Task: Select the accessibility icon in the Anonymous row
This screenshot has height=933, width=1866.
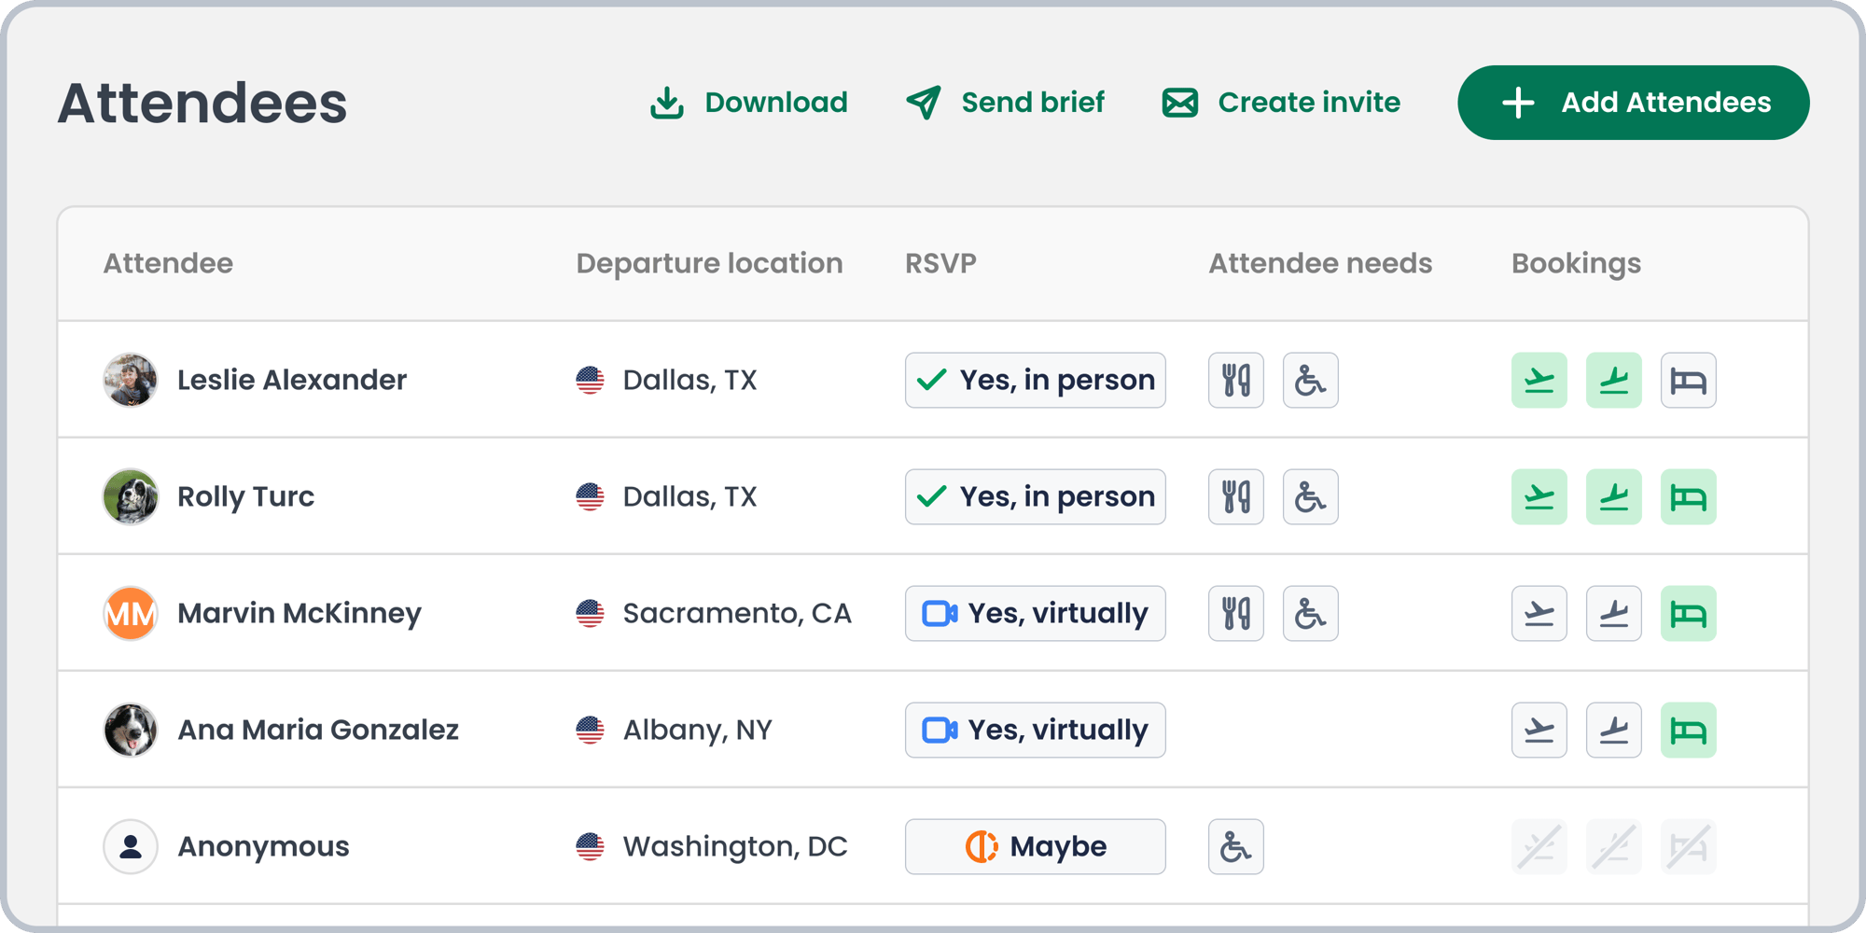Action: (x=1236, y=846)
